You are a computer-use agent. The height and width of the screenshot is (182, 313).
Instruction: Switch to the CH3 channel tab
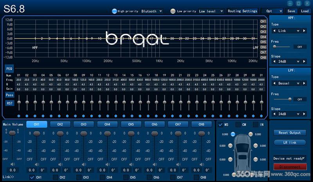tap(84, 124)
